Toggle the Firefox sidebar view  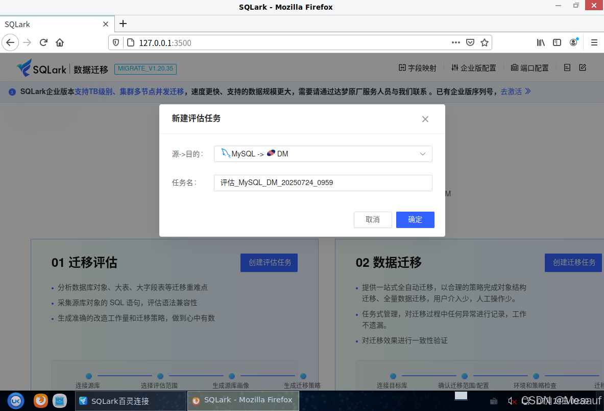(557, 42)
